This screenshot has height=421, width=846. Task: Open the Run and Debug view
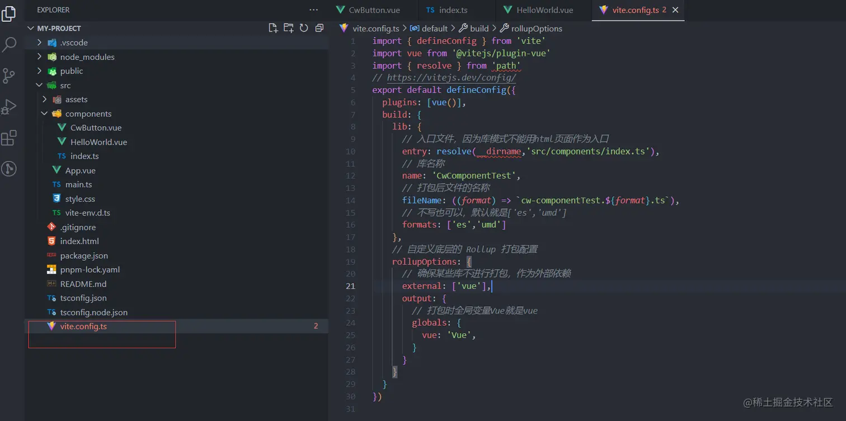click(9, 106)
